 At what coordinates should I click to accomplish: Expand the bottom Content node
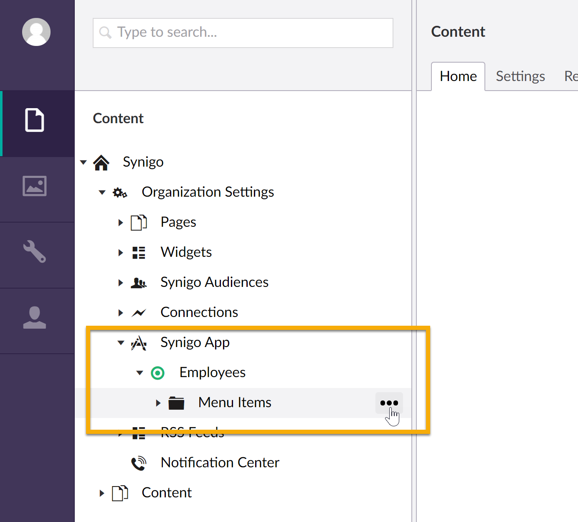(x=102, y=493)
